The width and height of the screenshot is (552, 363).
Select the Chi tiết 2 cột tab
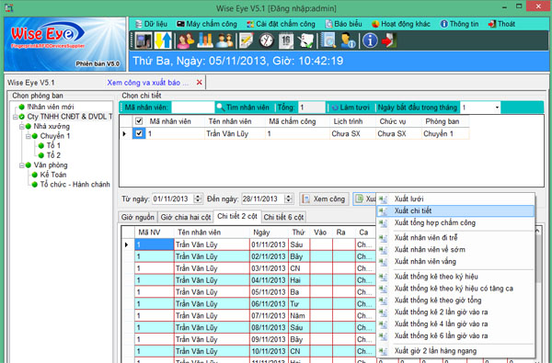(237, 216)
